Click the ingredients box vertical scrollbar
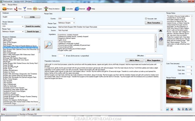Image resolution: width=195 pixels, height=121 pixels. tap(155, 43)
